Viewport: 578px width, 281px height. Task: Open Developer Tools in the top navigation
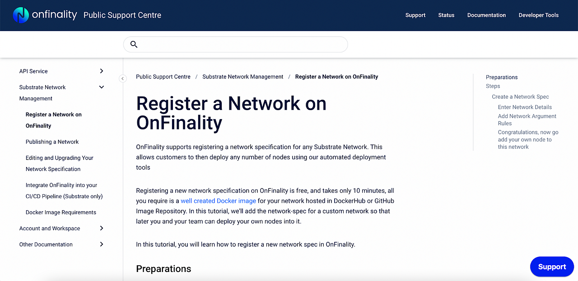[x=538, y=15]
